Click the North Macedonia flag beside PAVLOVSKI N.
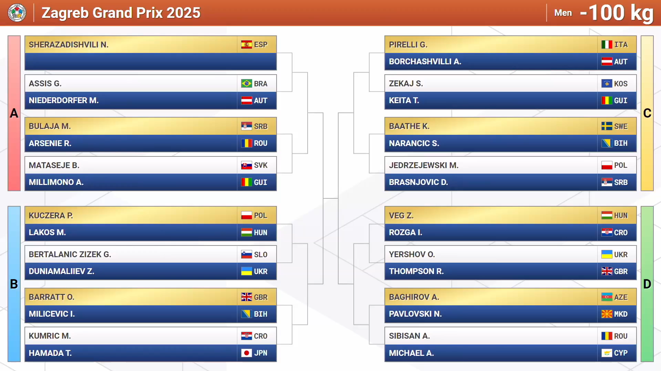This screenshot has width=661, height=371. click(x=607, y=314)
